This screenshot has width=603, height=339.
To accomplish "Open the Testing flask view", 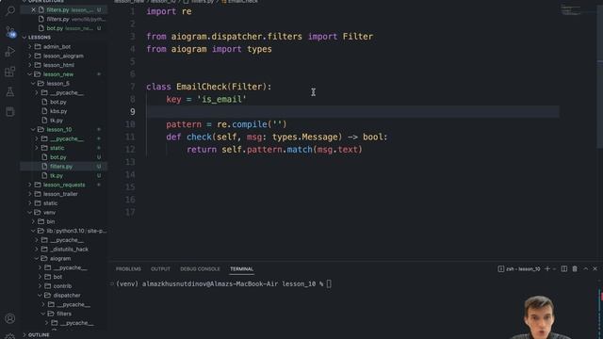I will (x=10, y=91).
